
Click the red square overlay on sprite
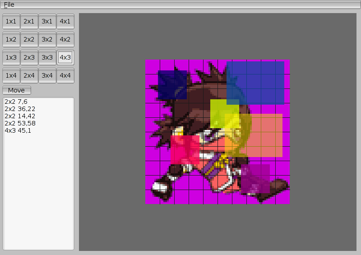(185, 150)
